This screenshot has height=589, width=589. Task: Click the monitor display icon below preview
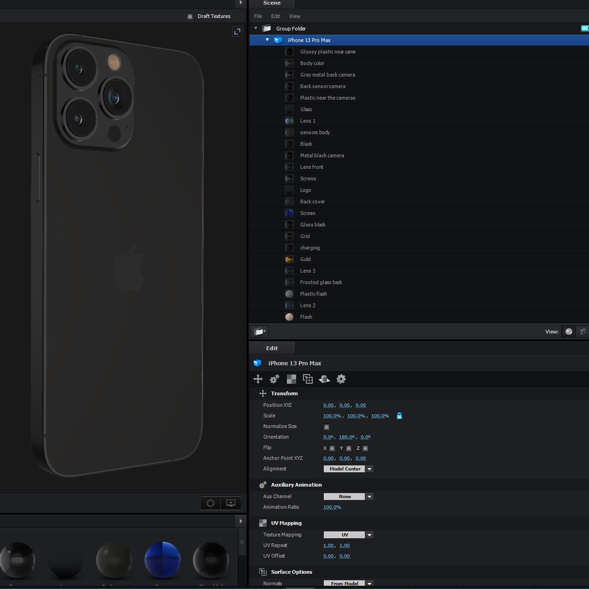click(231, 503)
